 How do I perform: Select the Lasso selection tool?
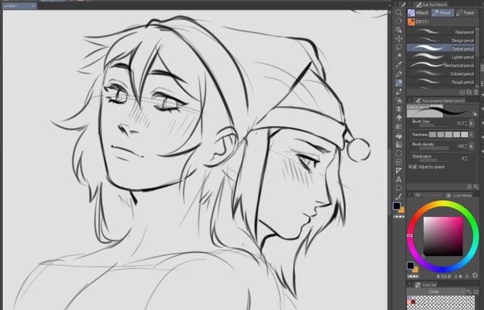pyautogui.click(x=399, y=47)
